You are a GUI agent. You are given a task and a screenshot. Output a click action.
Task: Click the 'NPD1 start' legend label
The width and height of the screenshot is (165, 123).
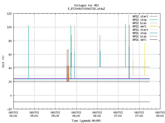140,30
